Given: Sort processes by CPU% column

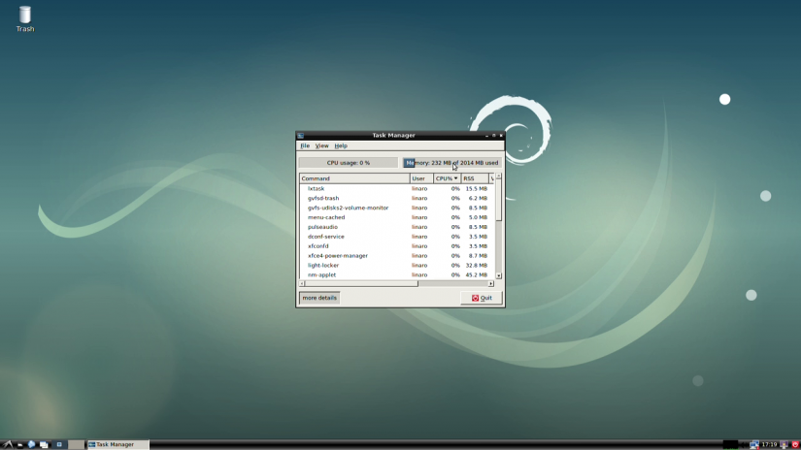Looking at the screenshot, I should [447, 178].
